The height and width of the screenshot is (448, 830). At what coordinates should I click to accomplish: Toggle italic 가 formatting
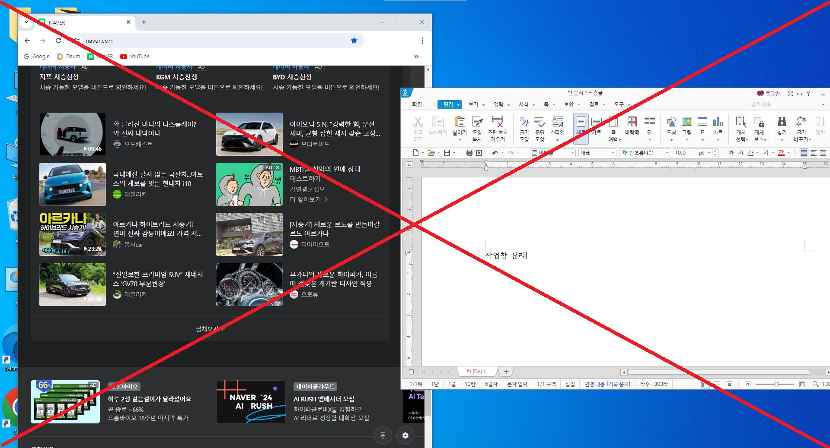pos(741,153)
